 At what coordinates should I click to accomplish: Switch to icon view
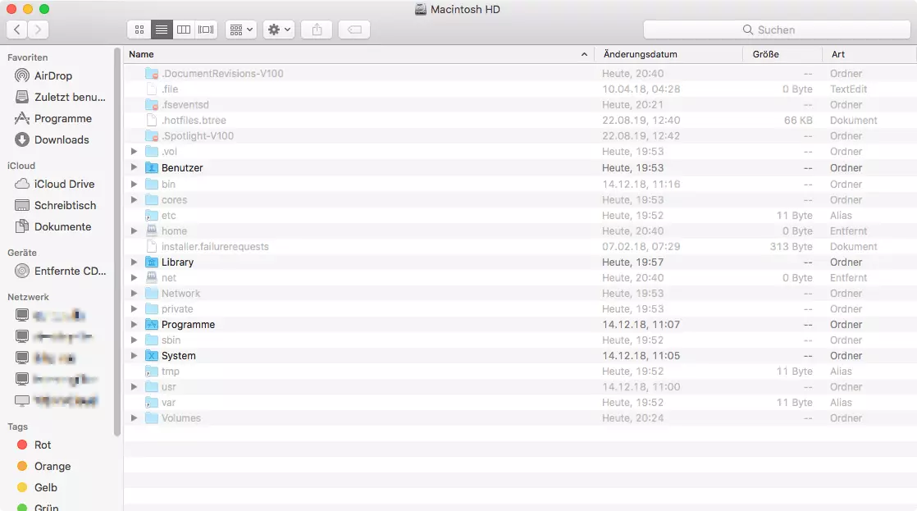point(139,30)
